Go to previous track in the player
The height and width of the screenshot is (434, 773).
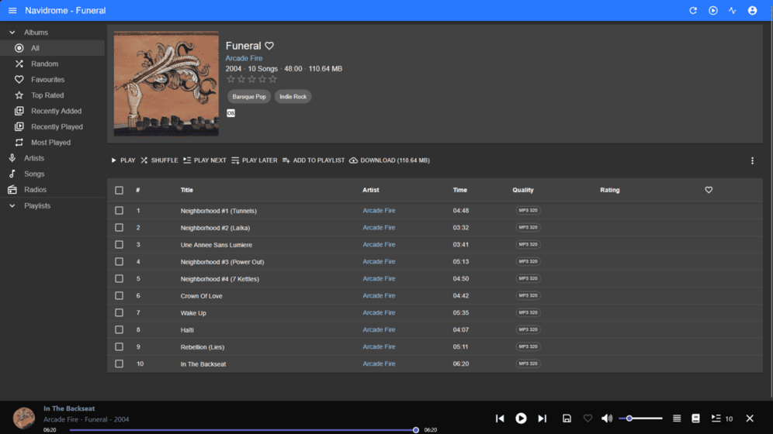500,418
